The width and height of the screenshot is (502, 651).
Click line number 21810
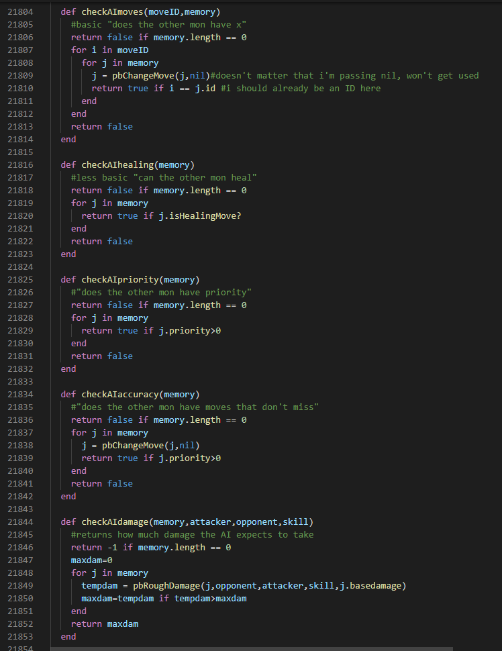[x=20, y=89]
